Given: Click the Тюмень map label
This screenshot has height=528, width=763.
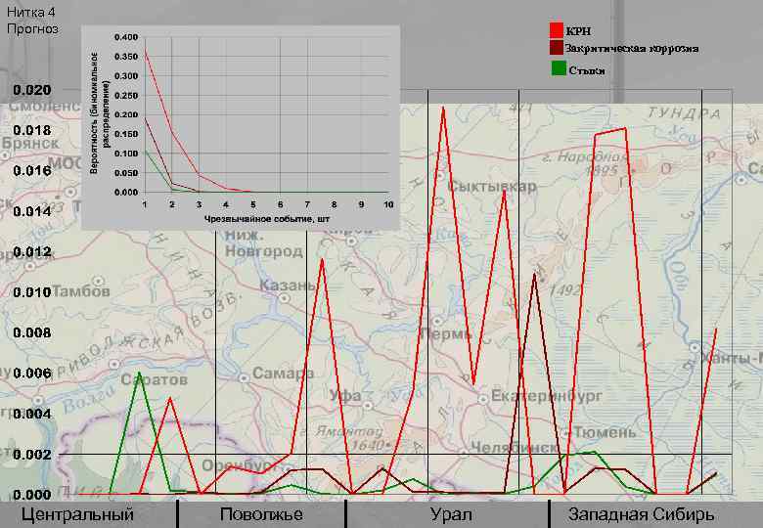Looking at the screenshot, I should pyautogui.click(x=605, y=432).
